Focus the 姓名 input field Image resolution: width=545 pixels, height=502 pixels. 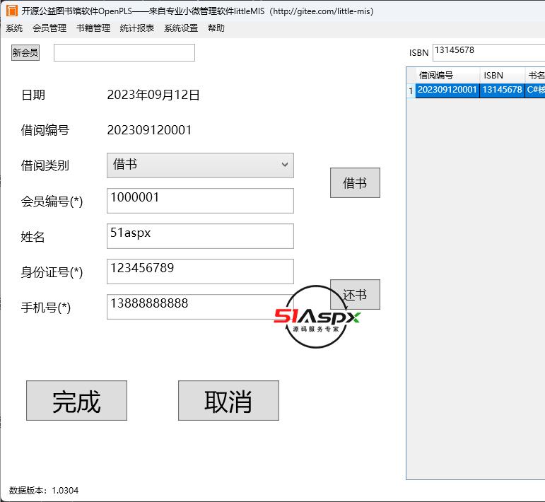tap(200, 236)
